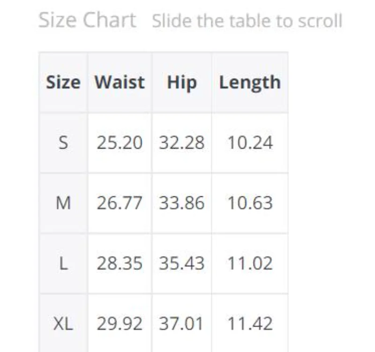375x352 pixels.
Task: Click the Size Chart heading text
Action: pos(87,21)
